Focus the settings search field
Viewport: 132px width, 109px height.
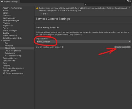[108, 4]
